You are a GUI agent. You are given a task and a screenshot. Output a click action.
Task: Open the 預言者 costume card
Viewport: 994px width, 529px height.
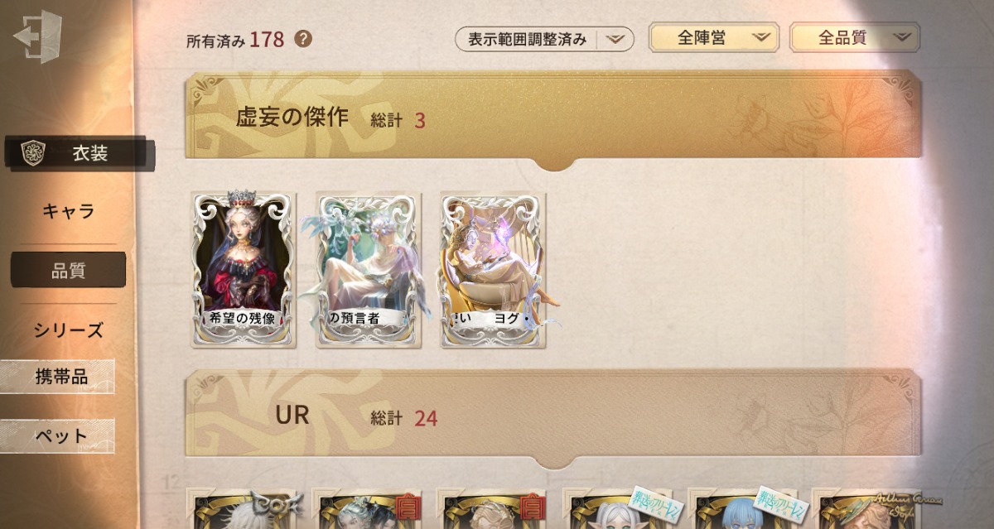point(369,270)
